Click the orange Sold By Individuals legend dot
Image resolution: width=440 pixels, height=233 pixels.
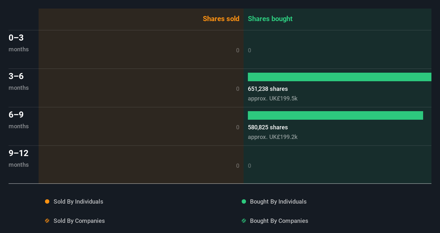[47, 201]
